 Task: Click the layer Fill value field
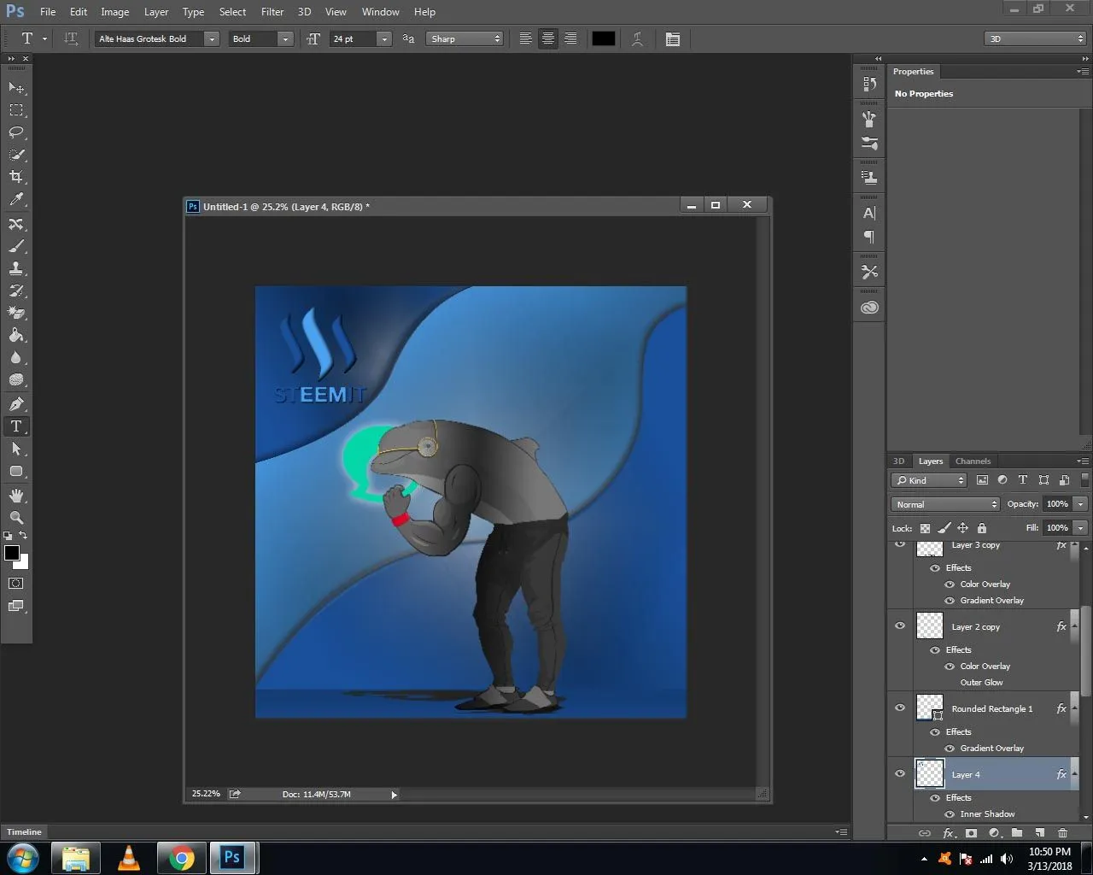[1057, 528]
